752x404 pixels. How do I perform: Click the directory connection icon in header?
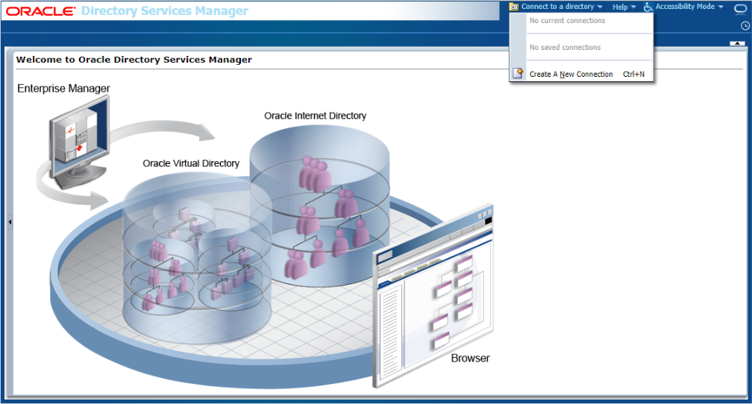[514, 7]
